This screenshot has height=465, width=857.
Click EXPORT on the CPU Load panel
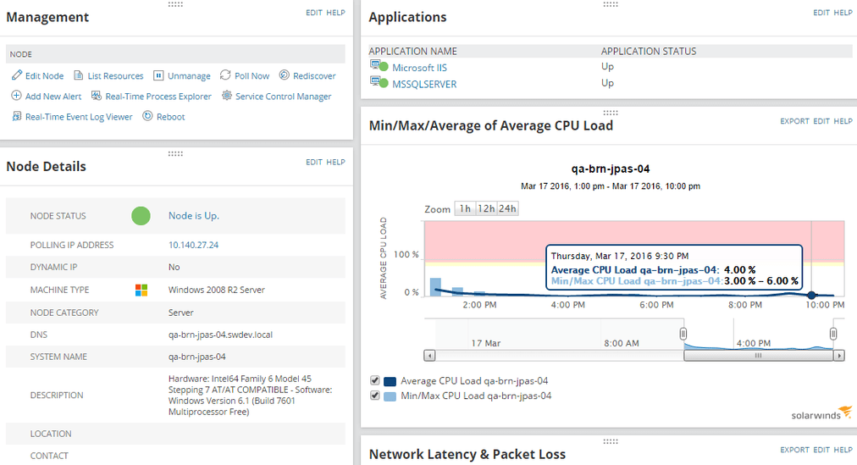[x=794, y=121]
